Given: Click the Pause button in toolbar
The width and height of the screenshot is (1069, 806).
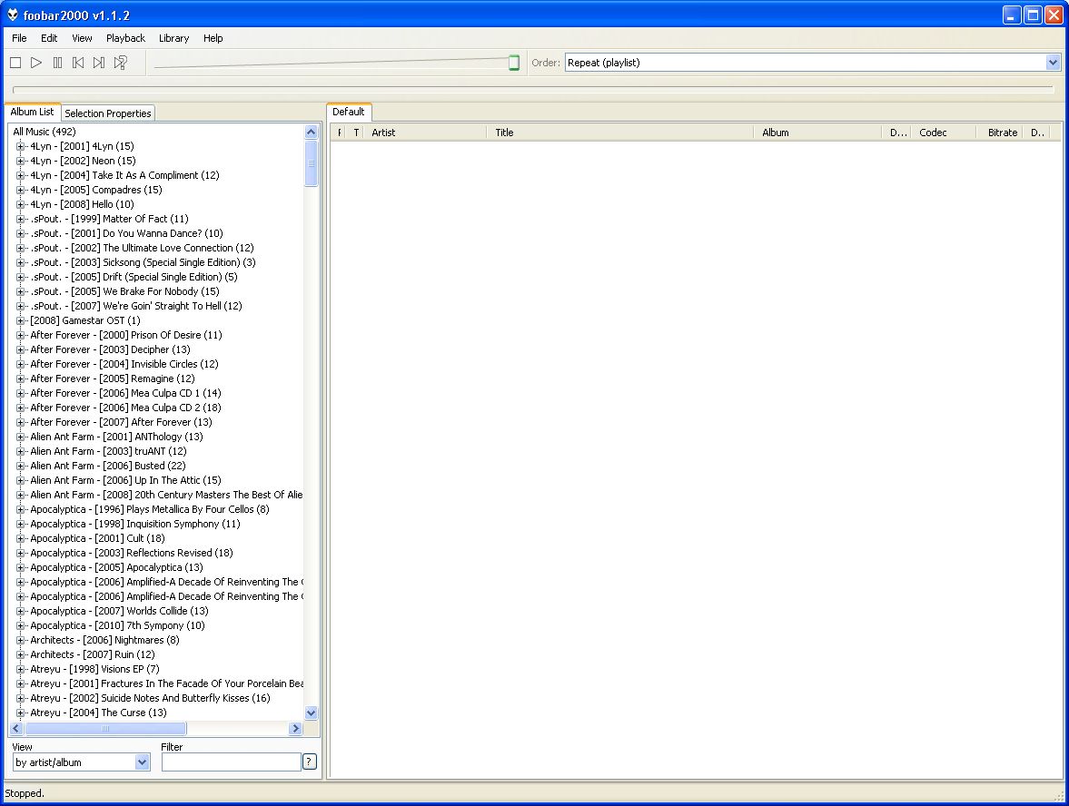Looking at the screenshot, I should (x=58, y=63).
